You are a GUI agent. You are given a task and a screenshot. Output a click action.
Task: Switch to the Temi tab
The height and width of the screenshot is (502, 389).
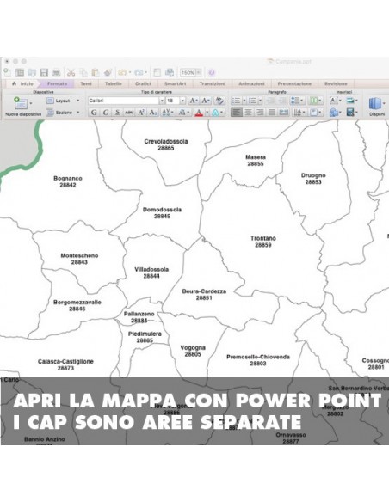click(x=86, y=83)
